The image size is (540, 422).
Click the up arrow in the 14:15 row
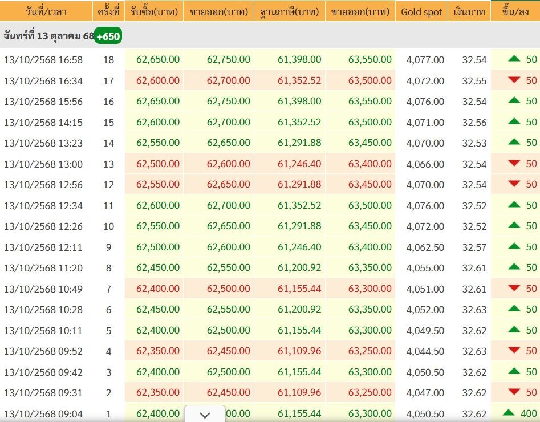coord(514,121)
